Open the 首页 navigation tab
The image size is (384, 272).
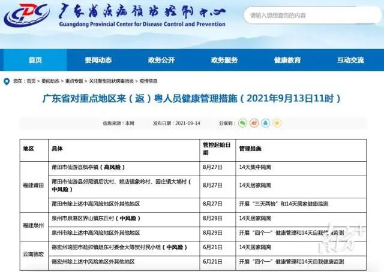click(x=35, y=60)
